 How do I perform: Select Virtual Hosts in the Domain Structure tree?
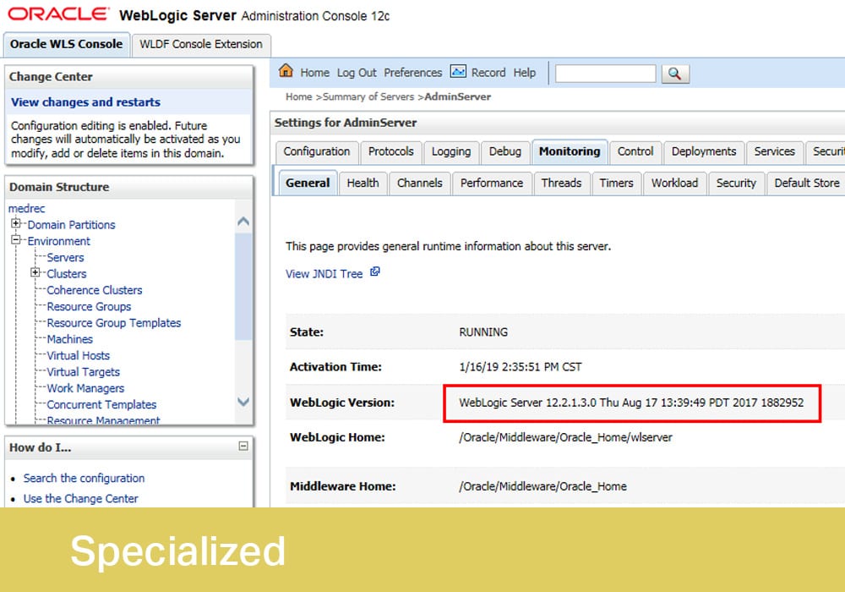tap(78, 355)
